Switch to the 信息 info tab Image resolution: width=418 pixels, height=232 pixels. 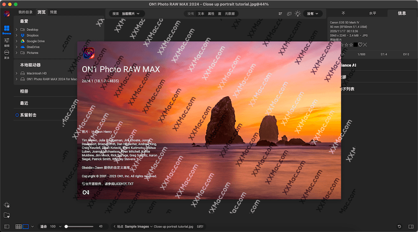pos(402,13)
